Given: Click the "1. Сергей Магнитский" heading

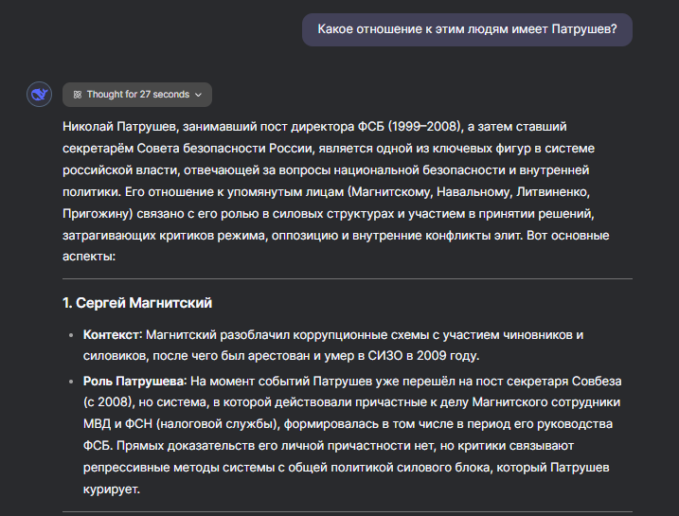Looking at the screenshot, I should pyautogui.click(x=136, y=303).
